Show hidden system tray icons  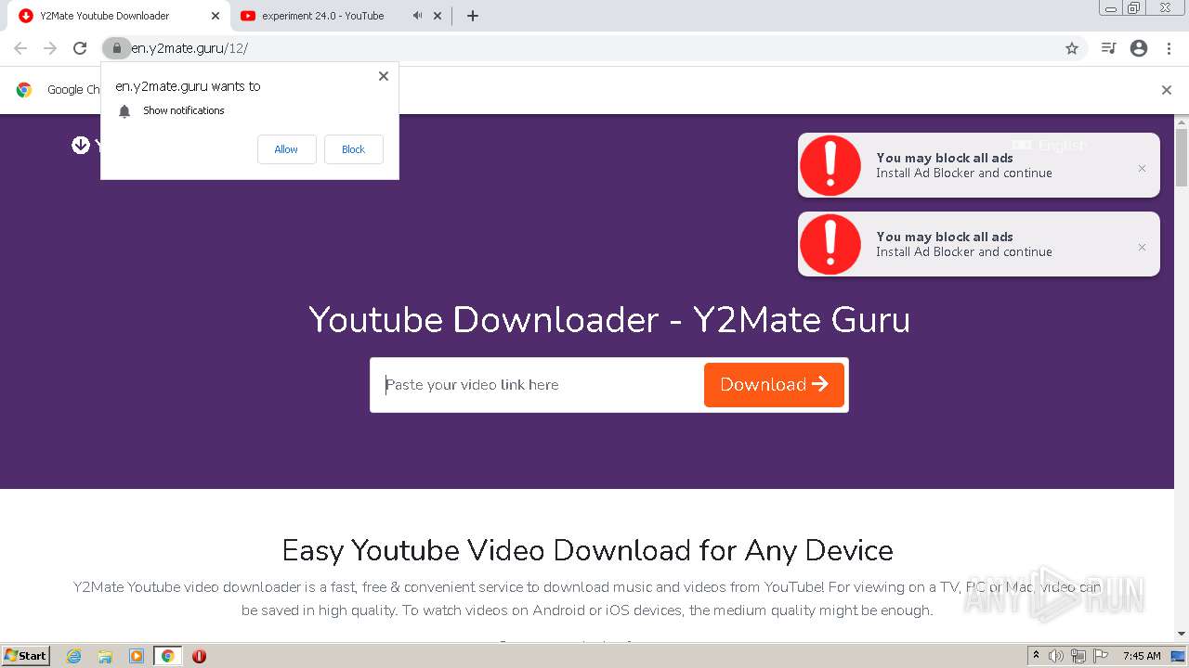coord(1036,656)
